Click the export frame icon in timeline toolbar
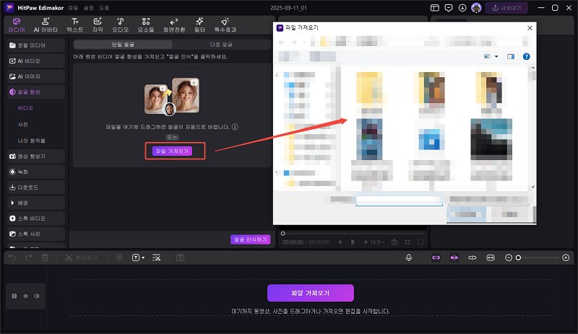 pos(180,258)
